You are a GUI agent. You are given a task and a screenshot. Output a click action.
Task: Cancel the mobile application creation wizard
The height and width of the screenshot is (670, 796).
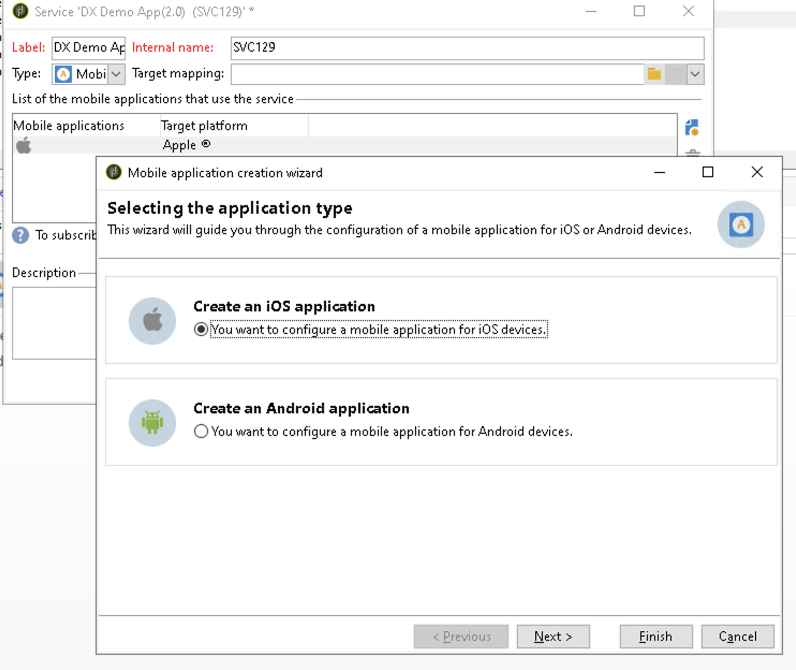click(738, 636)
